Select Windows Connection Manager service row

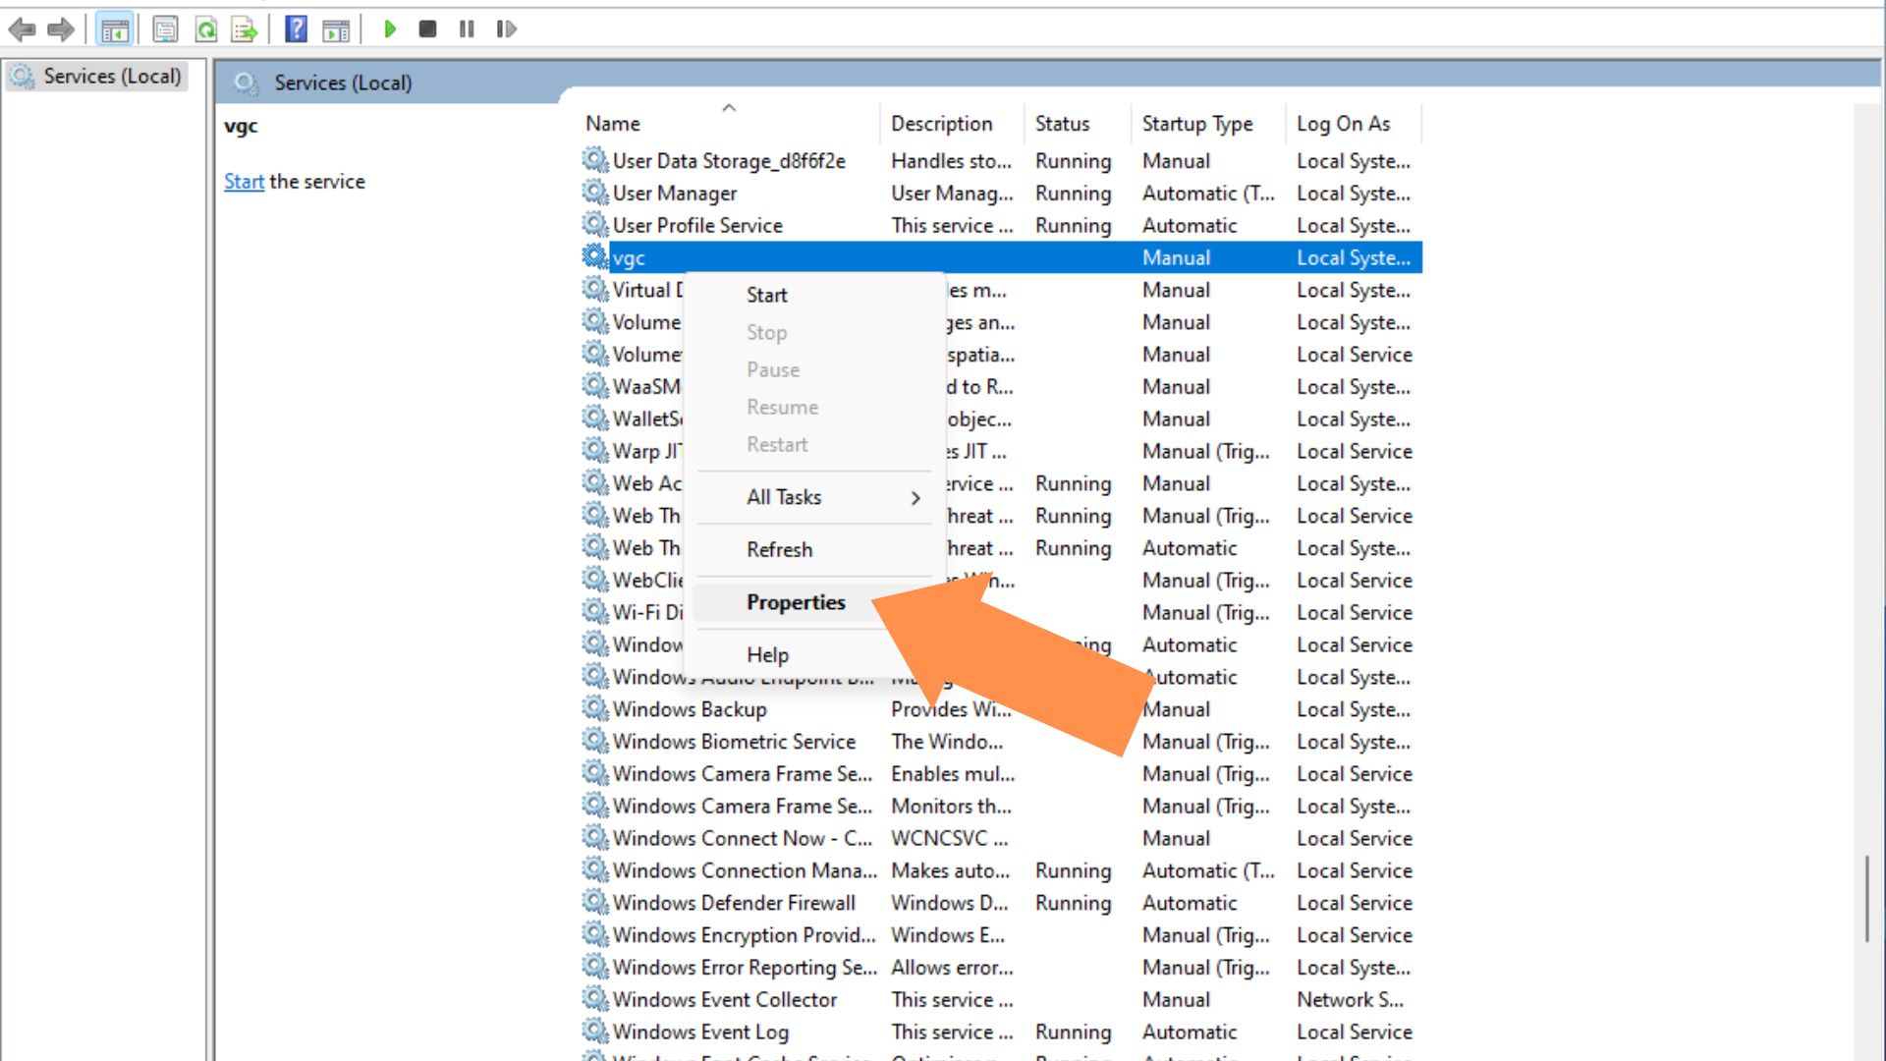coord(1001,870)
